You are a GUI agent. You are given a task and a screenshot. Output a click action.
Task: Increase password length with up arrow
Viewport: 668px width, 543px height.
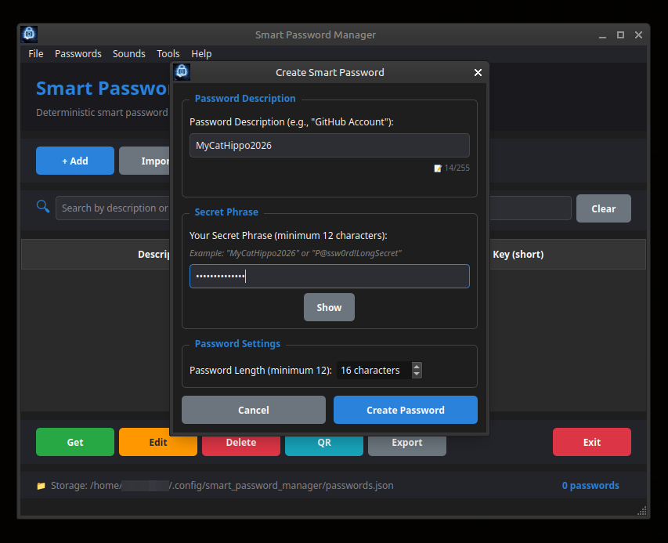pos(417,367)
